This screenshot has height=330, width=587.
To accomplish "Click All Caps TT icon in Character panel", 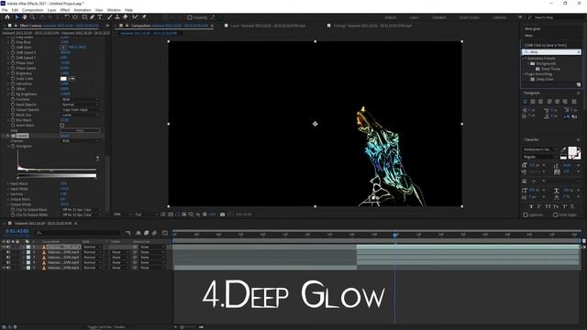I will [548, 206].
